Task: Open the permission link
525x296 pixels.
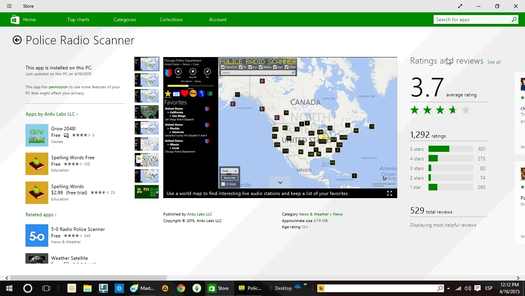Action: 58,87
